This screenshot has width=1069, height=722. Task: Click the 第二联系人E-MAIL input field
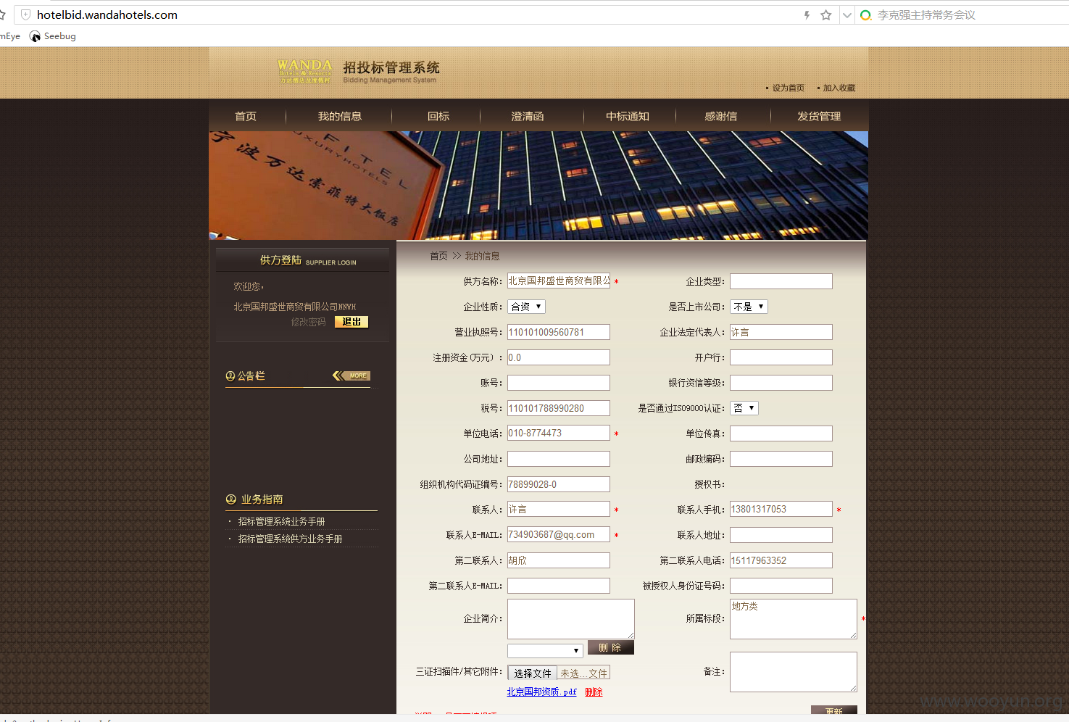pos(559,586)
